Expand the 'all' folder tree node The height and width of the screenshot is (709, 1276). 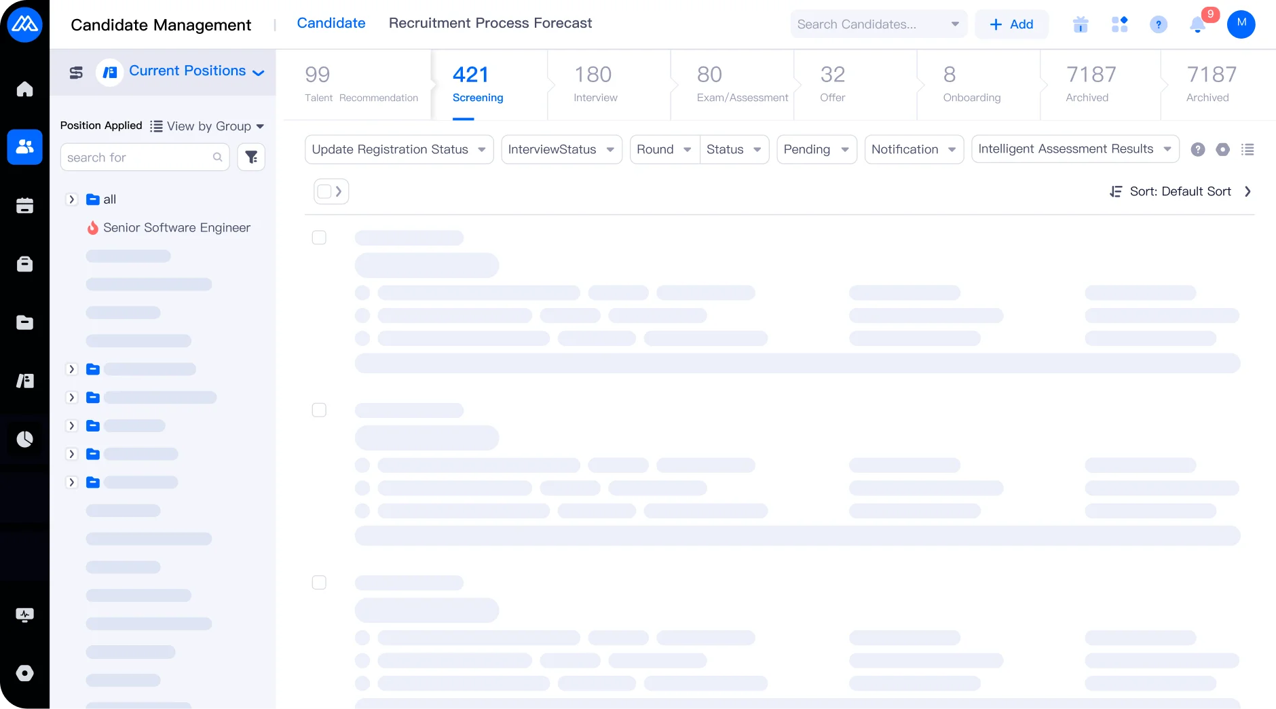(x=71, y=199)
